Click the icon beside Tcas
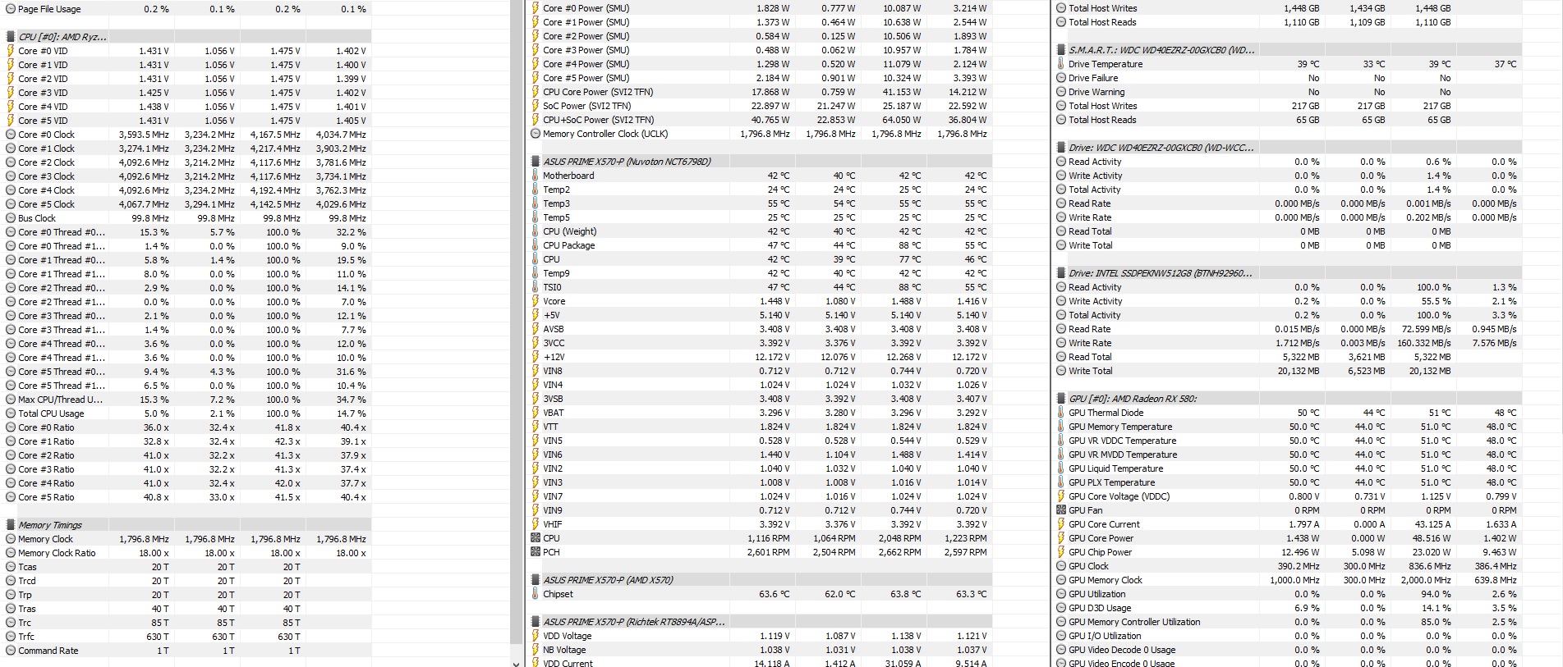This screenshot has height=667, width=1563. pos(11,567)
